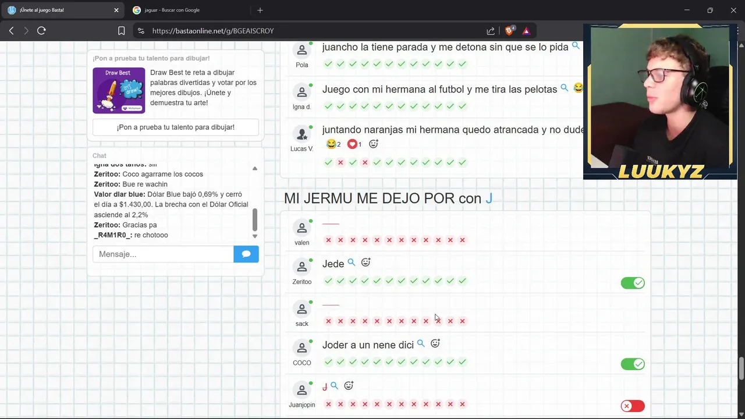Add reaction to Joder a un nene dici
Viewport: 745px width, 419px height.
(435, 343)
